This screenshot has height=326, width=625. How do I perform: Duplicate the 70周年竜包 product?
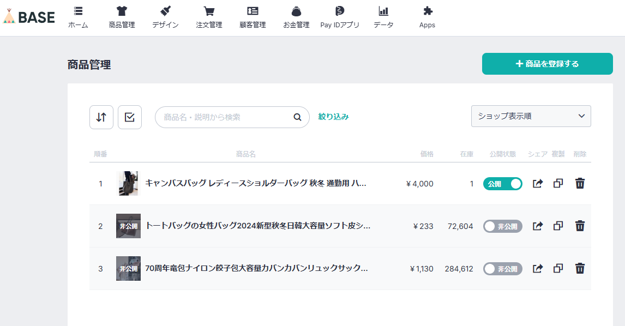pyautogui.click(x=558, y=269)
